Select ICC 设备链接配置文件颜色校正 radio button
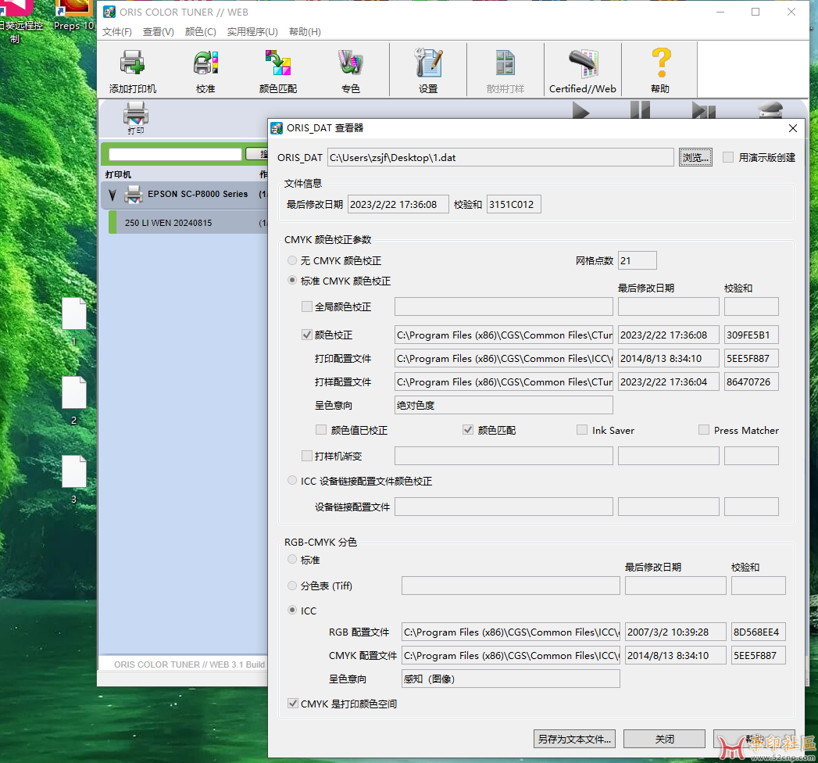The height and width of the screenshot is (763, 818). tap(292, 480)
